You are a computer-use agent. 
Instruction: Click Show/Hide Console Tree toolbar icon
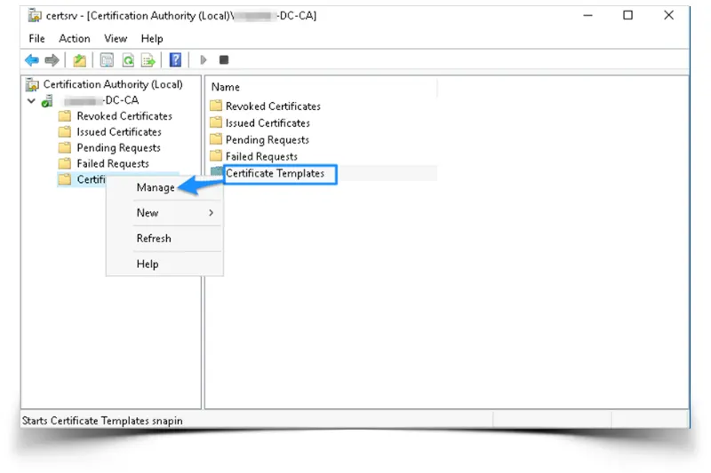(107, 59)
